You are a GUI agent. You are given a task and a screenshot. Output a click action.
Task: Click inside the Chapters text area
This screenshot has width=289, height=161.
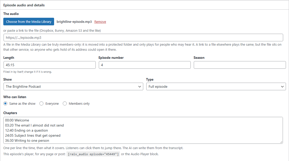click(143, 130)
